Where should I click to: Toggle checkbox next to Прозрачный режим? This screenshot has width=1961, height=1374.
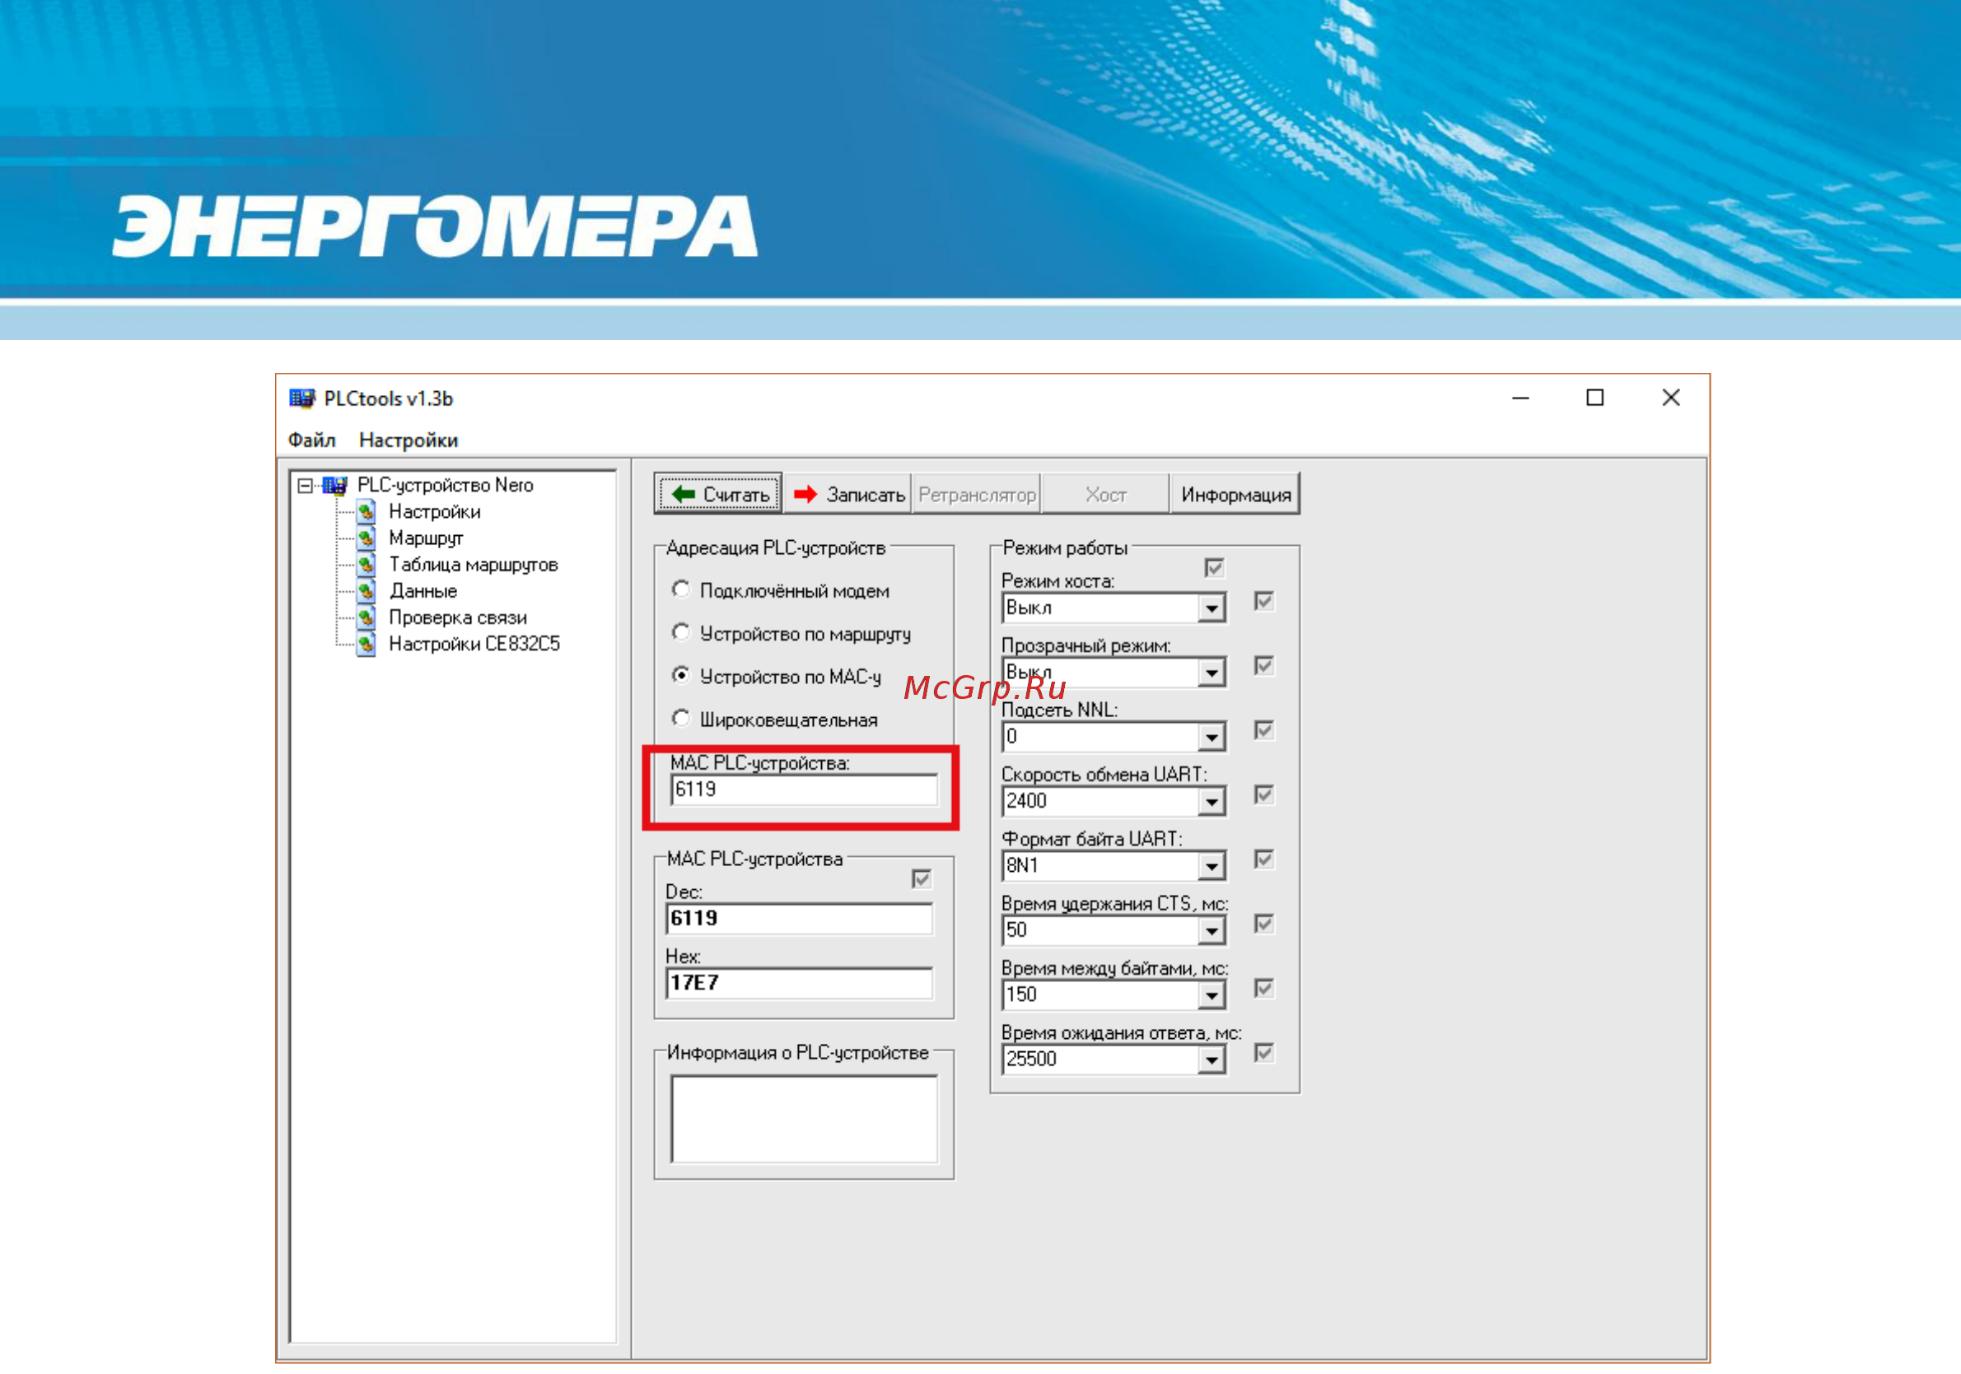1265,665
